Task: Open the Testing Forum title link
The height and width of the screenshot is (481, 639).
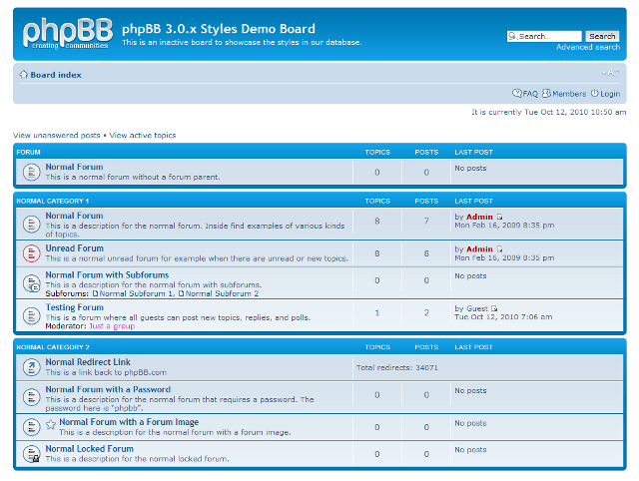Action: pyautogui.click(x=75, y=307)
